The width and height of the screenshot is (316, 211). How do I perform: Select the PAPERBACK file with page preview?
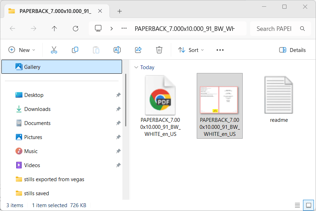point(220,106)
